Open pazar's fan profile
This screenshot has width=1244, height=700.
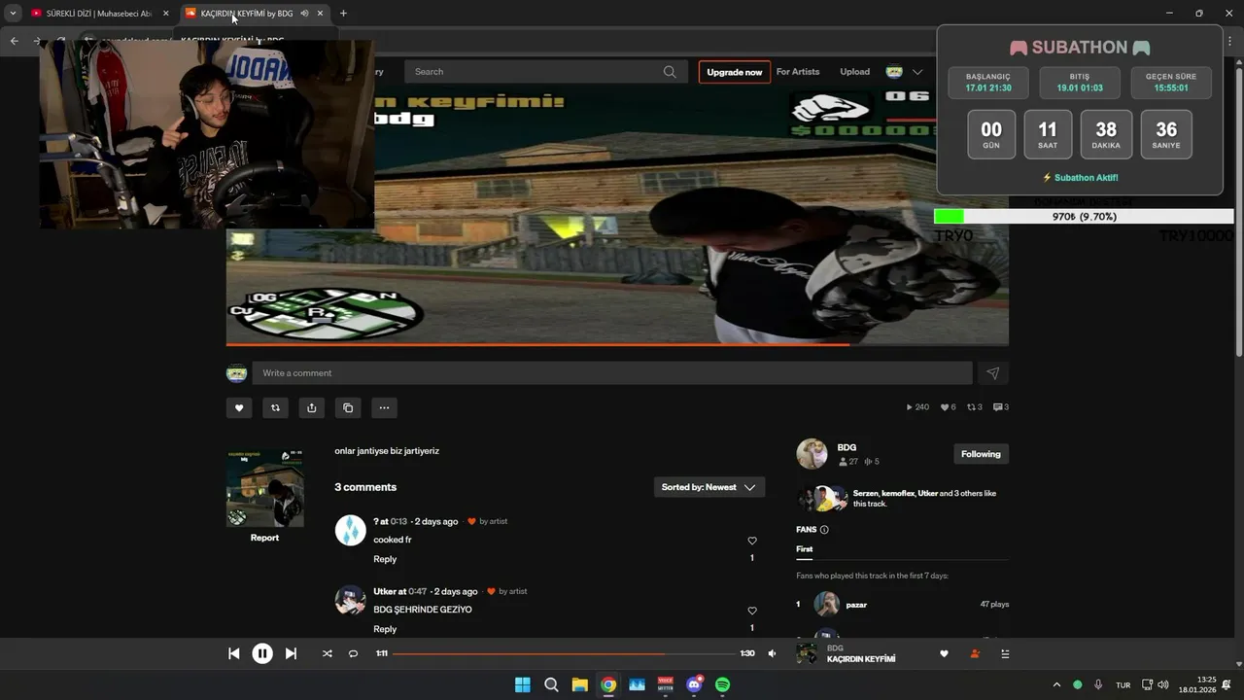click(x=856, y=605)
